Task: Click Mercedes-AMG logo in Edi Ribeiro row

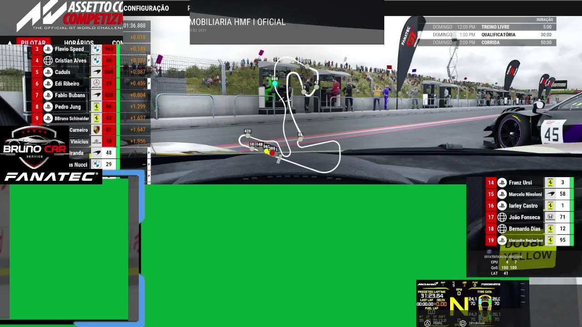Action: click(96, 84)
